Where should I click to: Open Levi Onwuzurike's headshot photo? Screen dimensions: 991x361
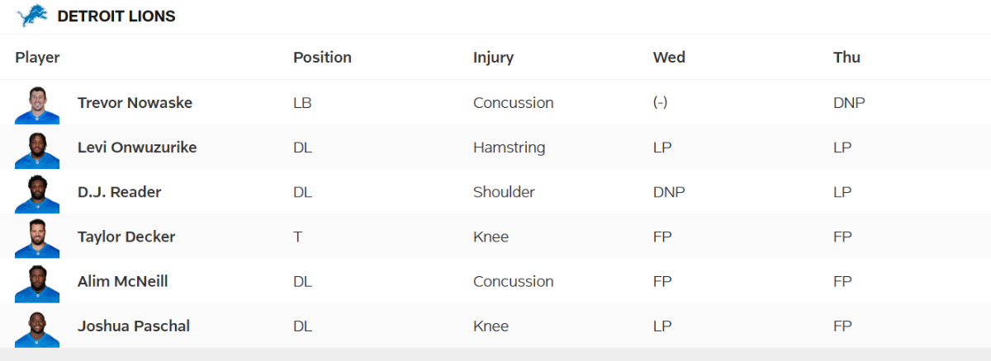point(37,148)
